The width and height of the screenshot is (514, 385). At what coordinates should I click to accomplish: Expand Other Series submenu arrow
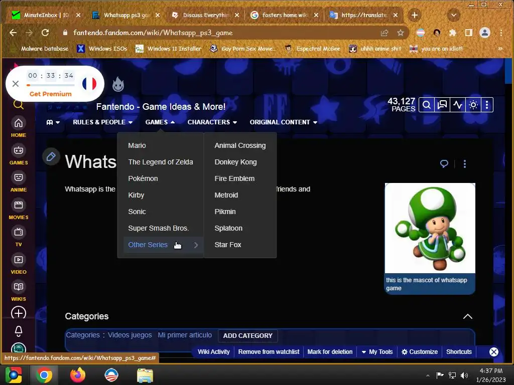click(x=196, y=245)
